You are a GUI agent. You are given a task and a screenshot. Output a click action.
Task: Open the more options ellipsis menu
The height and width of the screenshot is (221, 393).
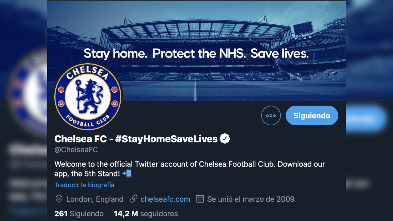pyautogui.click(x=271, y=115)
